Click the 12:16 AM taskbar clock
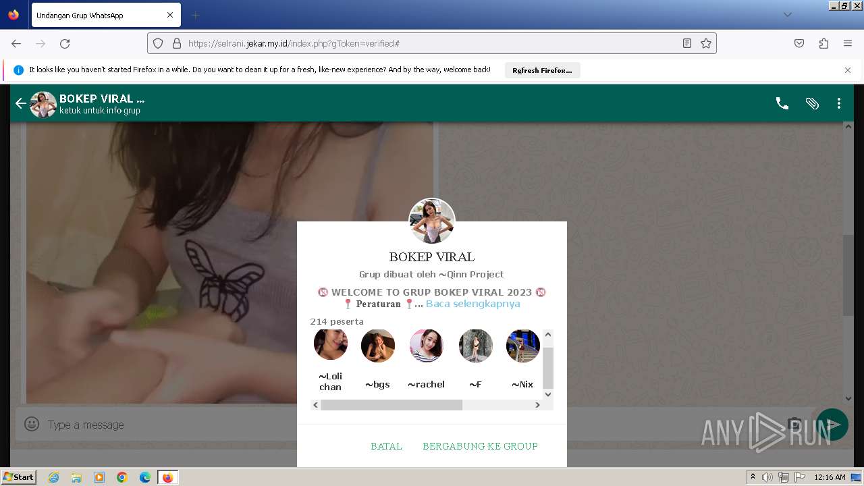Image resolution: width=864 pixels, height=486 pixels. pos(830,477)
